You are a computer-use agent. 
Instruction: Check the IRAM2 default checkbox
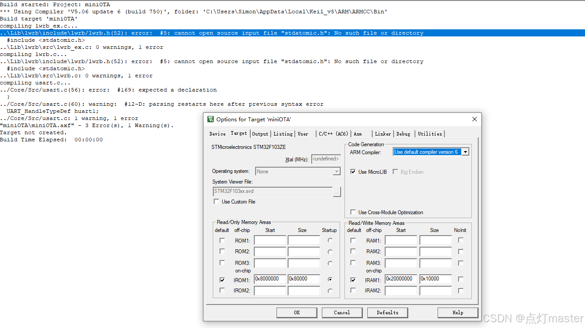tap(353, 291)
